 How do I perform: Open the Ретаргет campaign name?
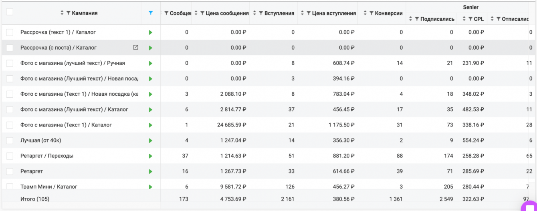pos(32,171)
